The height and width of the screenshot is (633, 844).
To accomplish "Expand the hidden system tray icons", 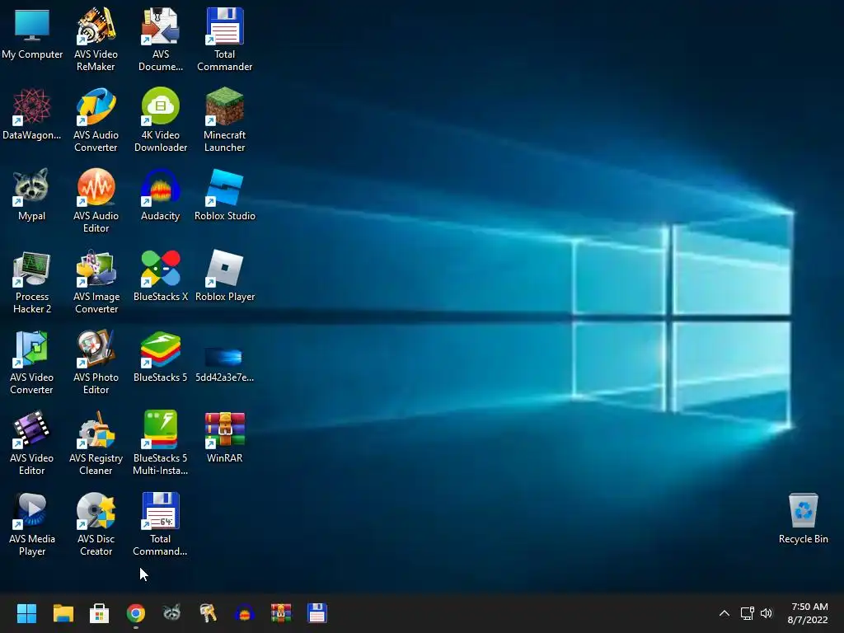I will pos(724,613).
